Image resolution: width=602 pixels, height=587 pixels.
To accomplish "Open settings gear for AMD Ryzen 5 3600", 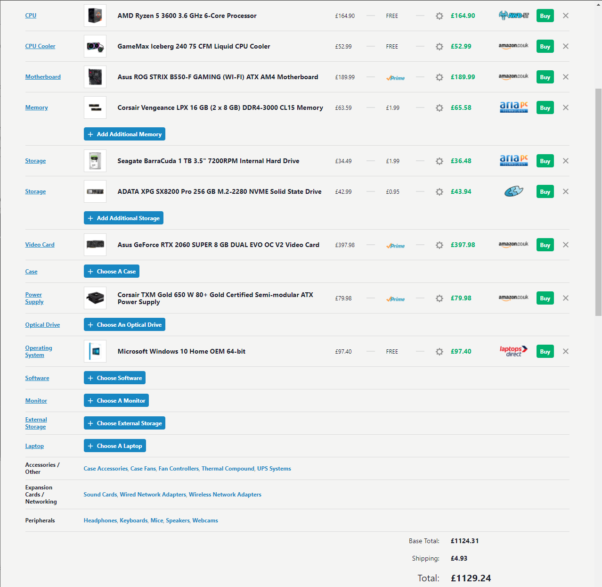I will pyautogui.click(x=439, y=16).
